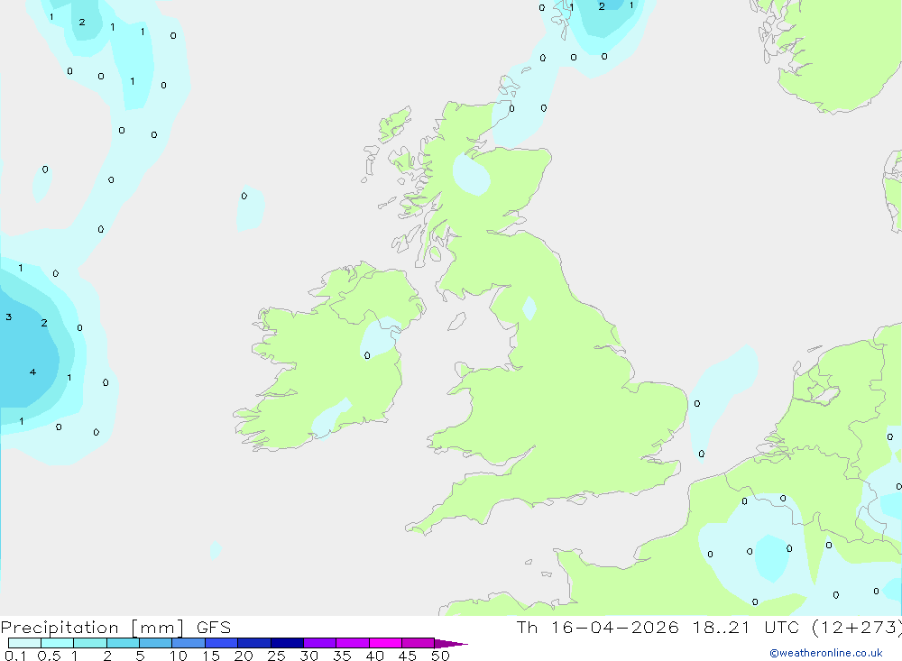Select the legend swatch between 5 and 10
This screenshot has width=902, height=661.
pyautogui.click(x=155, y=643)
